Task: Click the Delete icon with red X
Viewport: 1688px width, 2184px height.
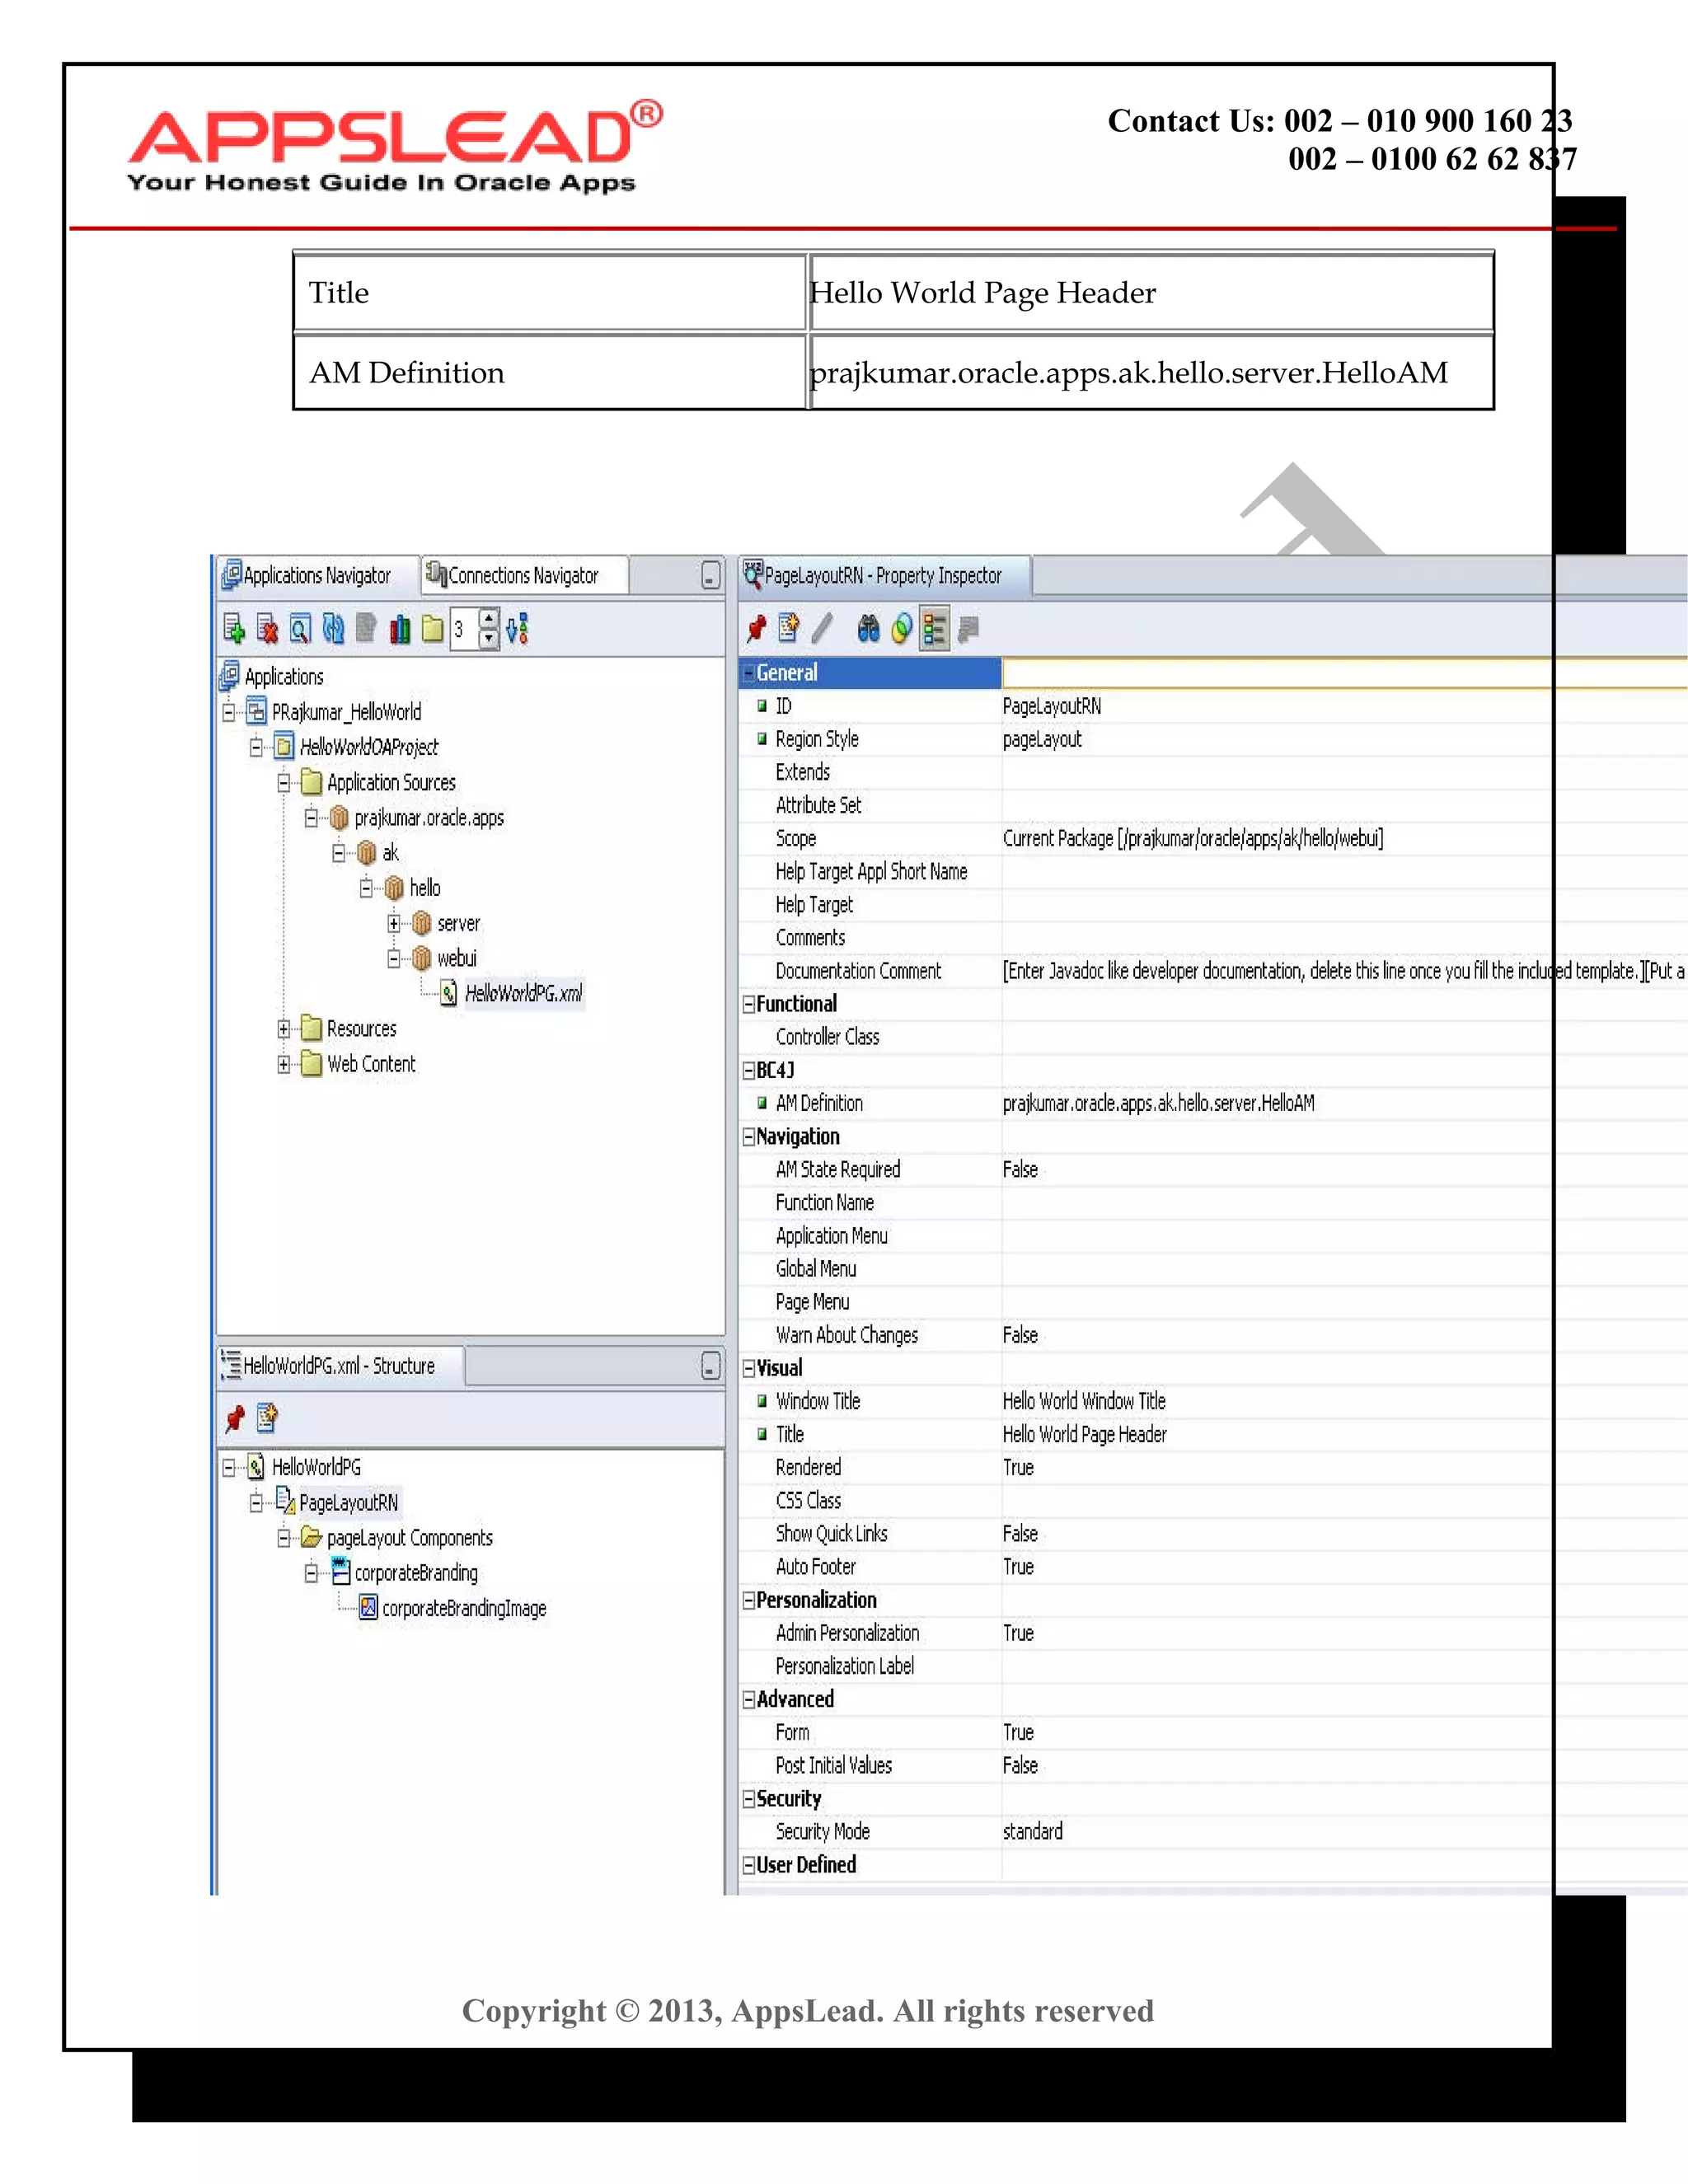Action: click(x=267, y=629)
